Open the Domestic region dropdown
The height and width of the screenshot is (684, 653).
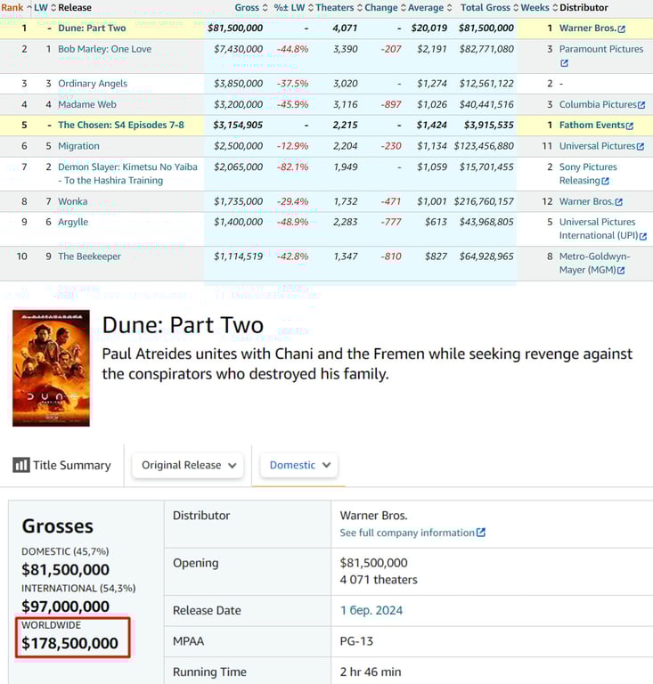coord(299,465)
